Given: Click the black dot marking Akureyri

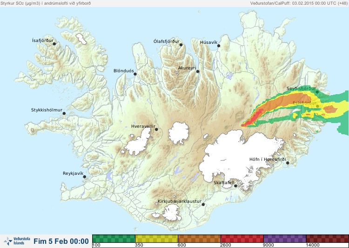Looking at the screenshot, I should (x=198, y=71).
